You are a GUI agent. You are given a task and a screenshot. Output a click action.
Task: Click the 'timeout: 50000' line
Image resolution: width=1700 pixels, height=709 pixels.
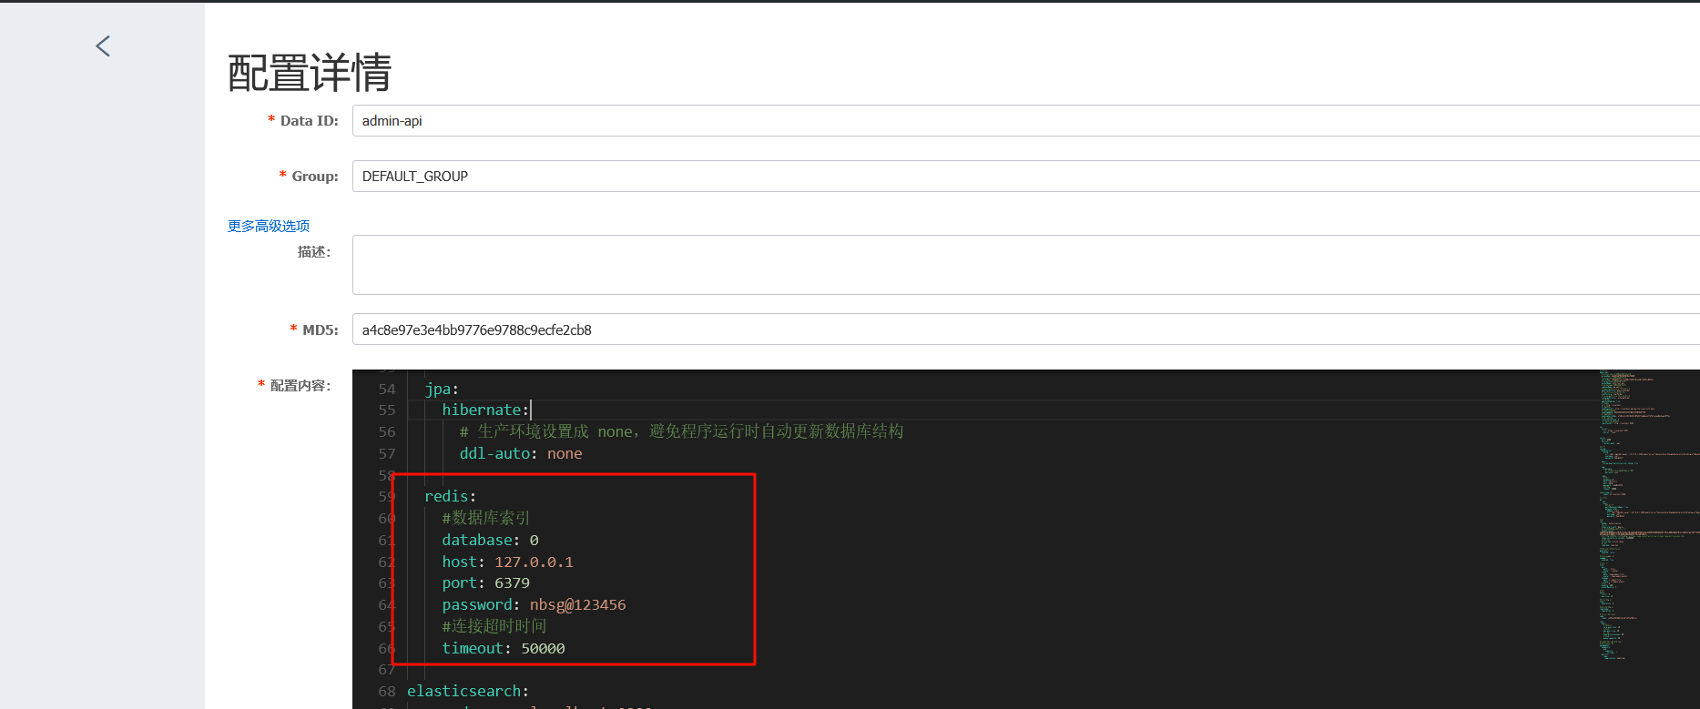click(503, 649)
